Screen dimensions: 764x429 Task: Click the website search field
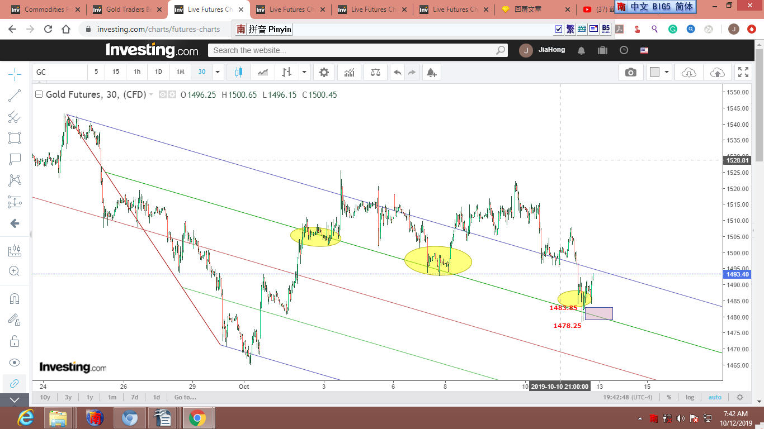(352, 50)
